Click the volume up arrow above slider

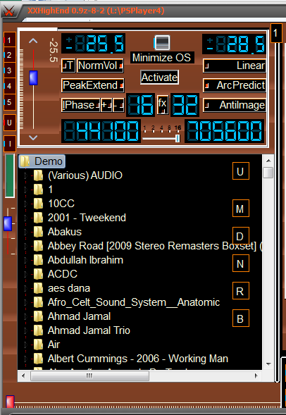point(33,41)
